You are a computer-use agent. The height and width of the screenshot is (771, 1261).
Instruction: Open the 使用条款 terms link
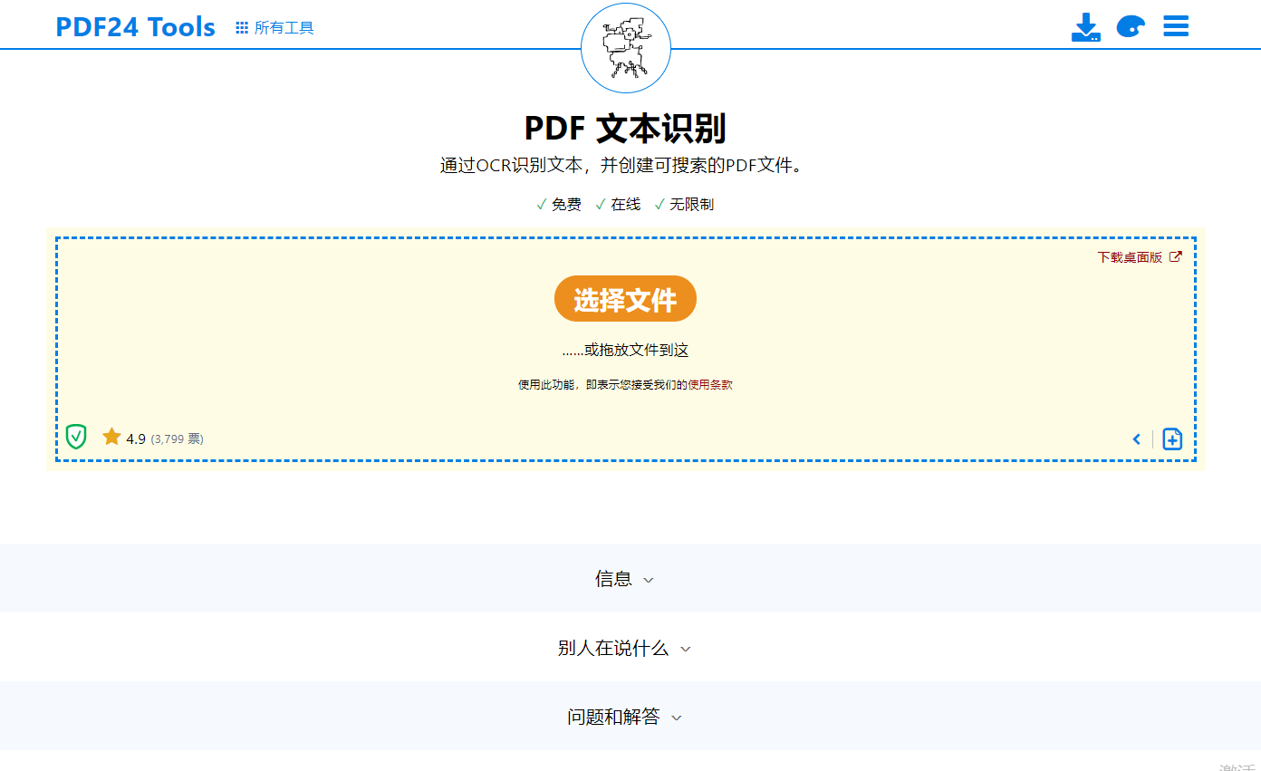point(709,385)
